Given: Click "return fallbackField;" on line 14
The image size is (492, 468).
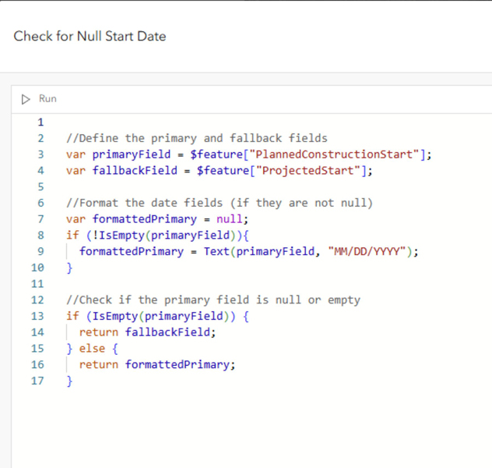Looking at the screenshot, I should click(147, 332).
